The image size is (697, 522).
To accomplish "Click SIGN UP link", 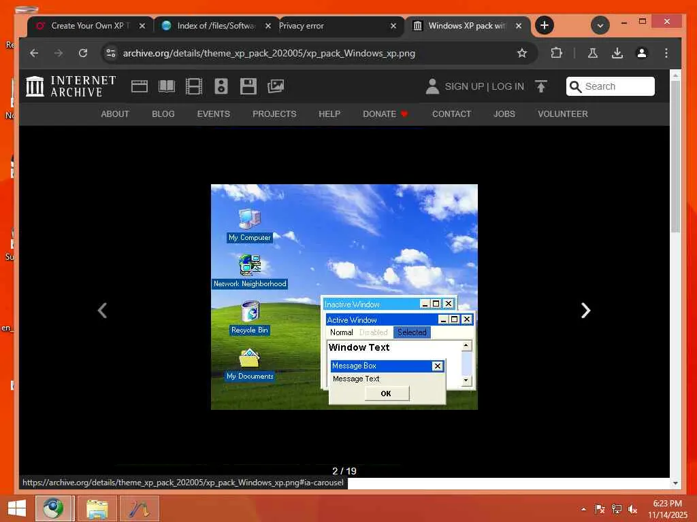I will [464, 86].
